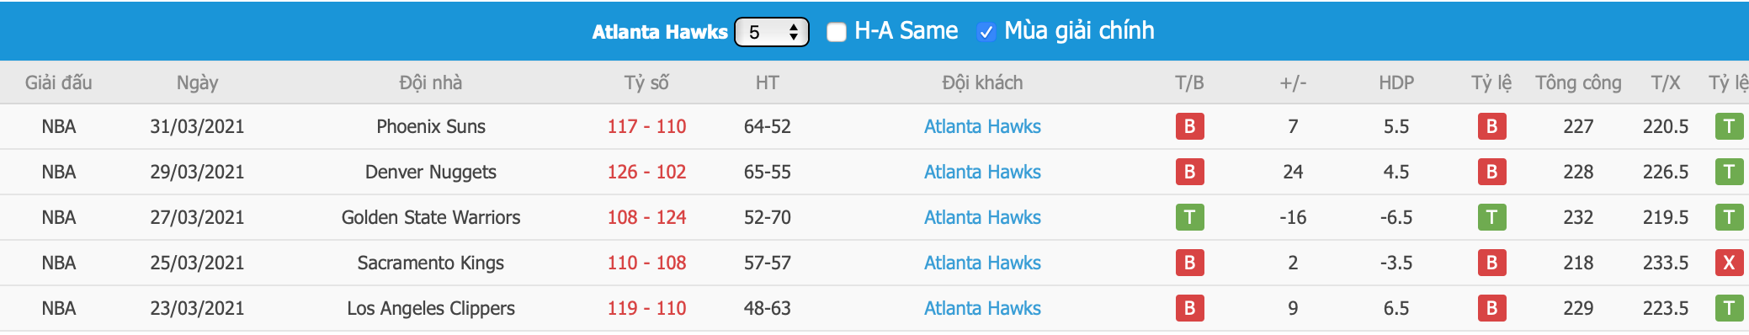This screenshot has width=1749, height=335.
Task: Open the match count dropdown showing 5
Action: click(x=771, y=32)
